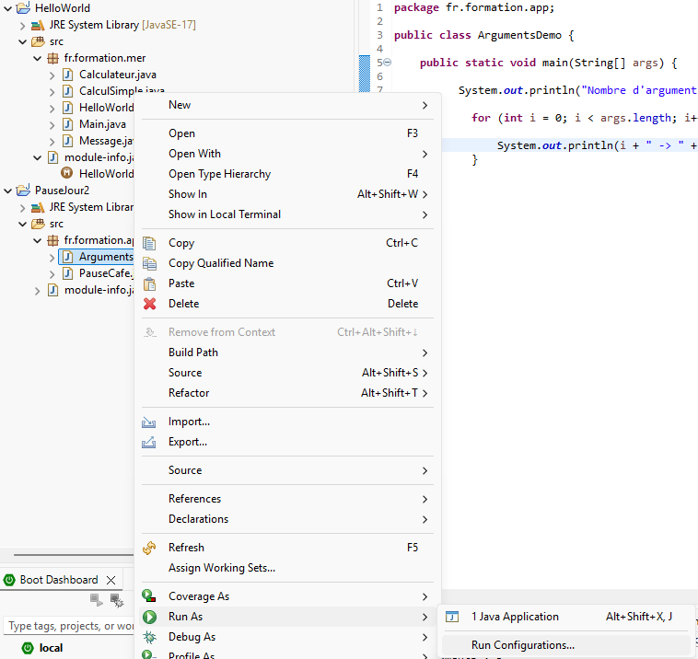
Task: Select 1 Java Application run option
Action: [515, 617]
